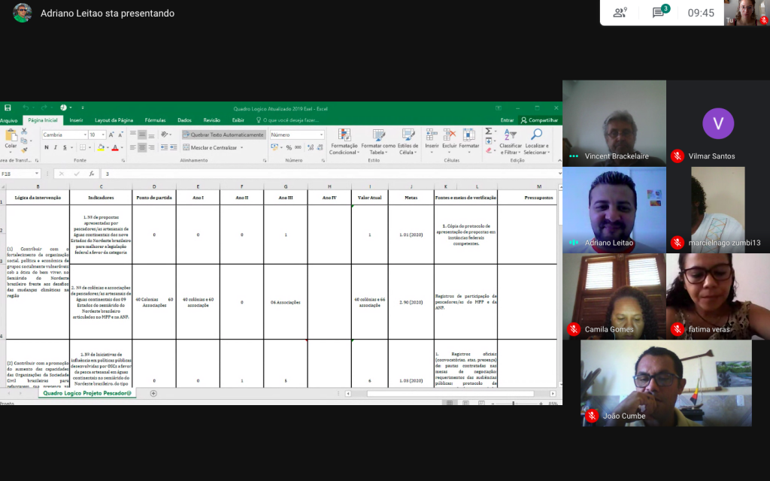Toggle italic formatting in Fonte group
Viewport: 770px width, 481px height.
pos(56,148)
